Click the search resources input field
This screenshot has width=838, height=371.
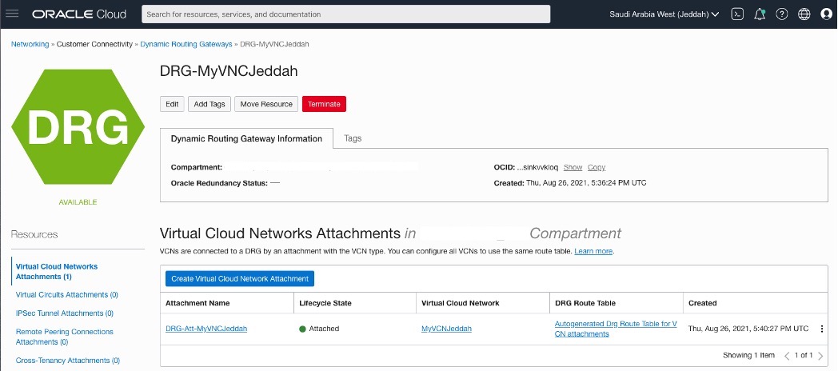click(345, 14)
